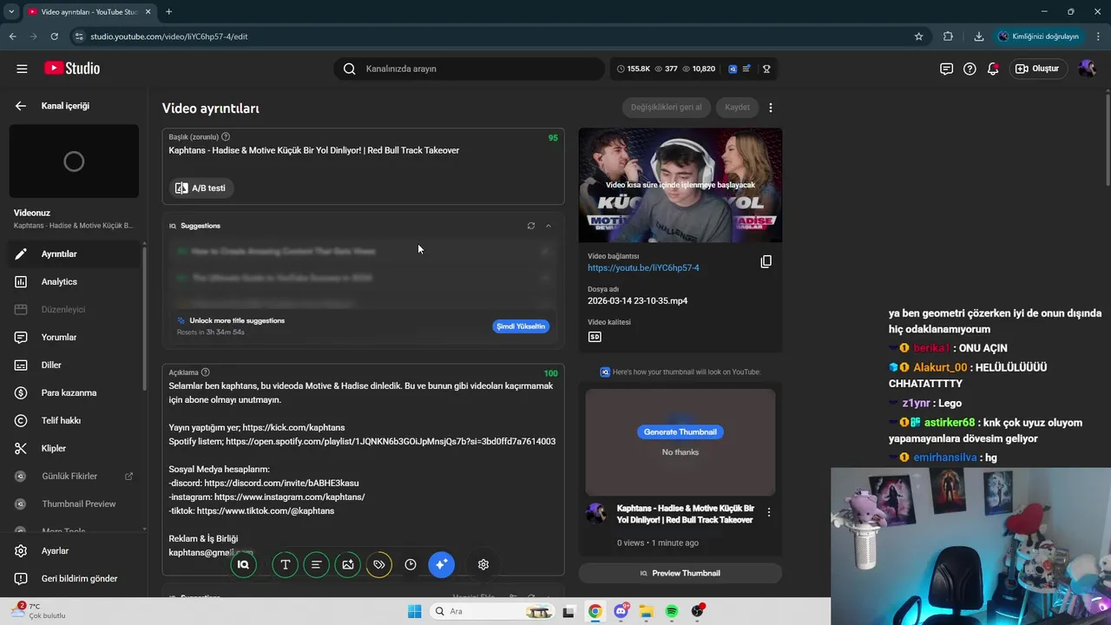Click the tags tool icon
The image size is (1111, 625).
pyautogui.click(x=378, y=565)
